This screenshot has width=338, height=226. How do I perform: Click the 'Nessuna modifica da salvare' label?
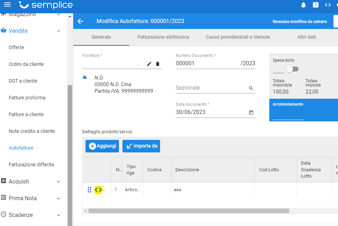[300, 22]
